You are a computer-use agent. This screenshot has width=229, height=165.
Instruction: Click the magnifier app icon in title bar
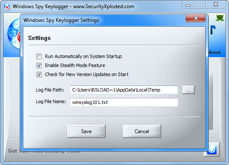coord(7,6)
